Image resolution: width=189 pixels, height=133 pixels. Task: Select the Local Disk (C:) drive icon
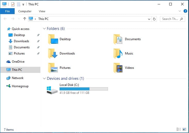(x=52, y=90)
